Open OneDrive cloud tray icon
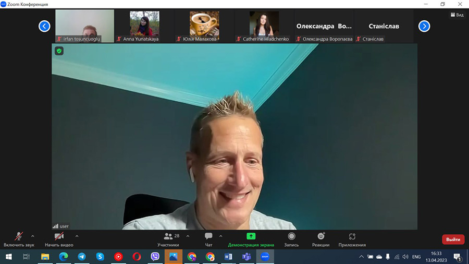The image size is (469, 264). [x=379, y=257]
